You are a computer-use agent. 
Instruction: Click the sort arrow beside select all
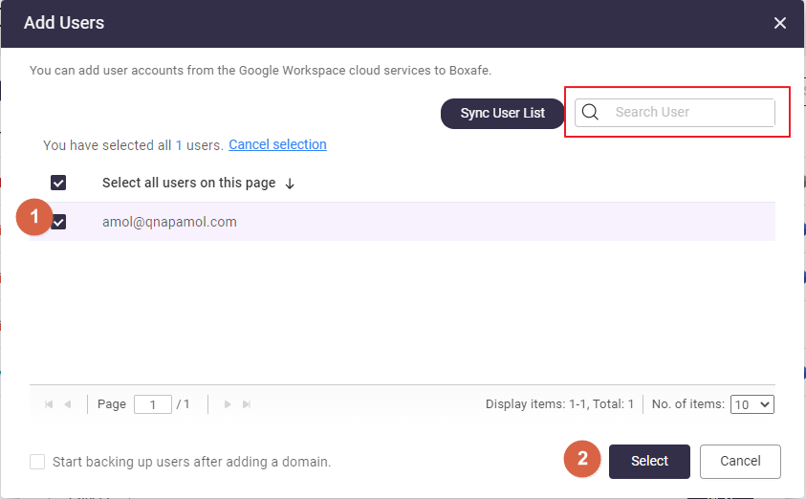[x=290, y=184]
